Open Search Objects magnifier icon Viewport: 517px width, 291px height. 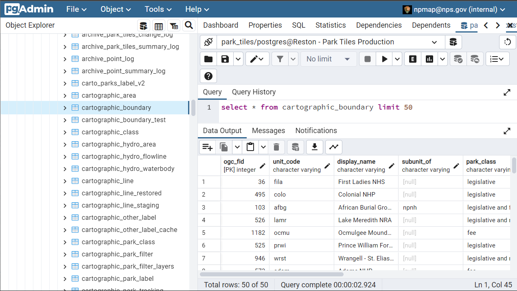tap(189, 26)
